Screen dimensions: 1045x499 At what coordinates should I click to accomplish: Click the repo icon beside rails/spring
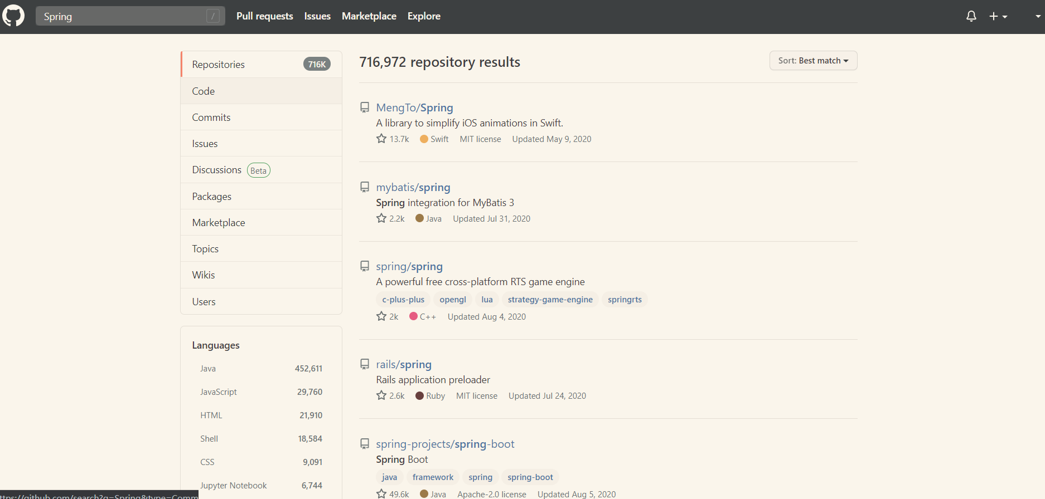tap(365, 364)
